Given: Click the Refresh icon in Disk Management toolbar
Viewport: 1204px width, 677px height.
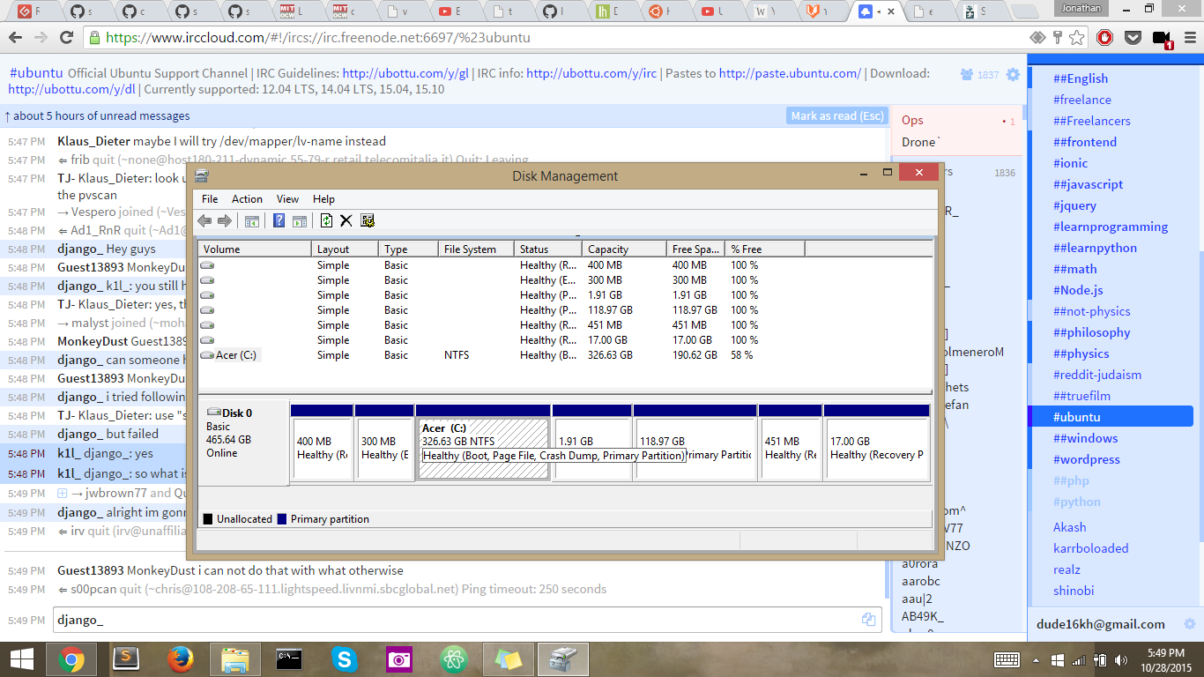Looking at the screenshot, I should tap(326, 221).
